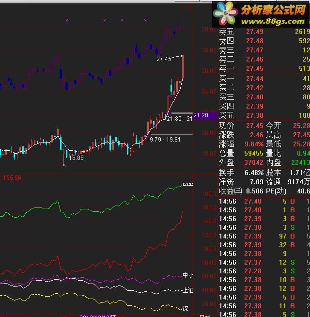Click the 27.37 trade row price
The height and width of the screenshot is (317, 310).
point(253,262)
